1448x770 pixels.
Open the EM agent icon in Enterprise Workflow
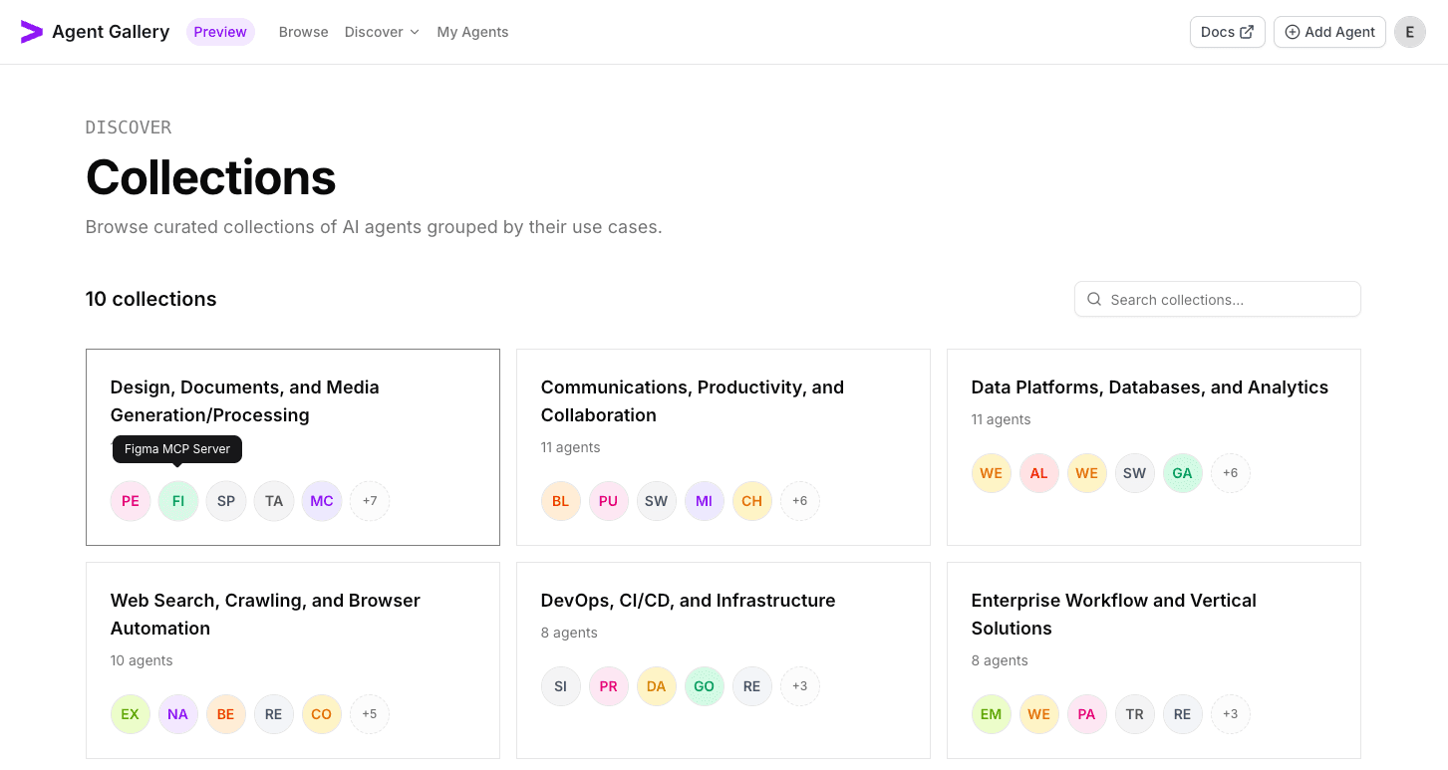[992, 714]
